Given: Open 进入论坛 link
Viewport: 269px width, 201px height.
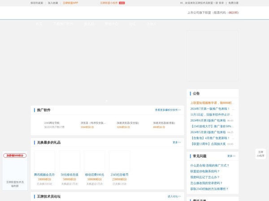Looking at the screenshot, I should pos(174,197).
